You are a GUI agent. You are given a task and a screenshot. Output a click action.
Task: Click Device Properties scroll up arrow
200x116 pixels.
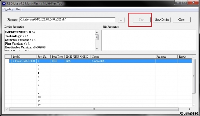(97, 32)
